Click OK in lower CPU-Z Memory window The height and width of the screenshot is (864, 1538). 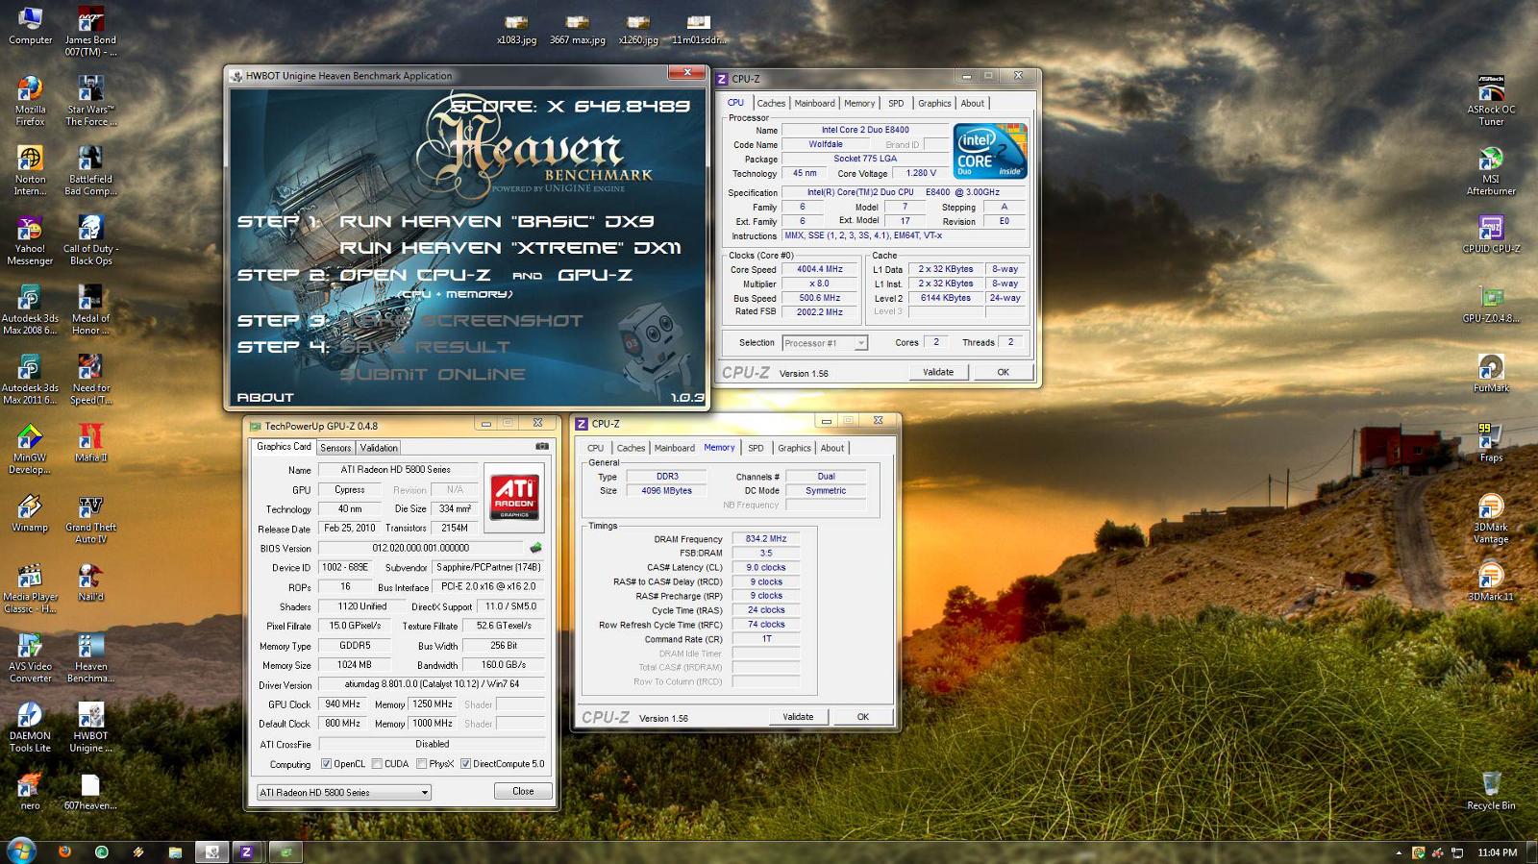[862, 716]
